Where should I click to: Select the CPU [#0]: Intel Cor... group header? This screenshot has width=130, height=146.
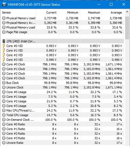pyautogui.click(x=62, y=41)
